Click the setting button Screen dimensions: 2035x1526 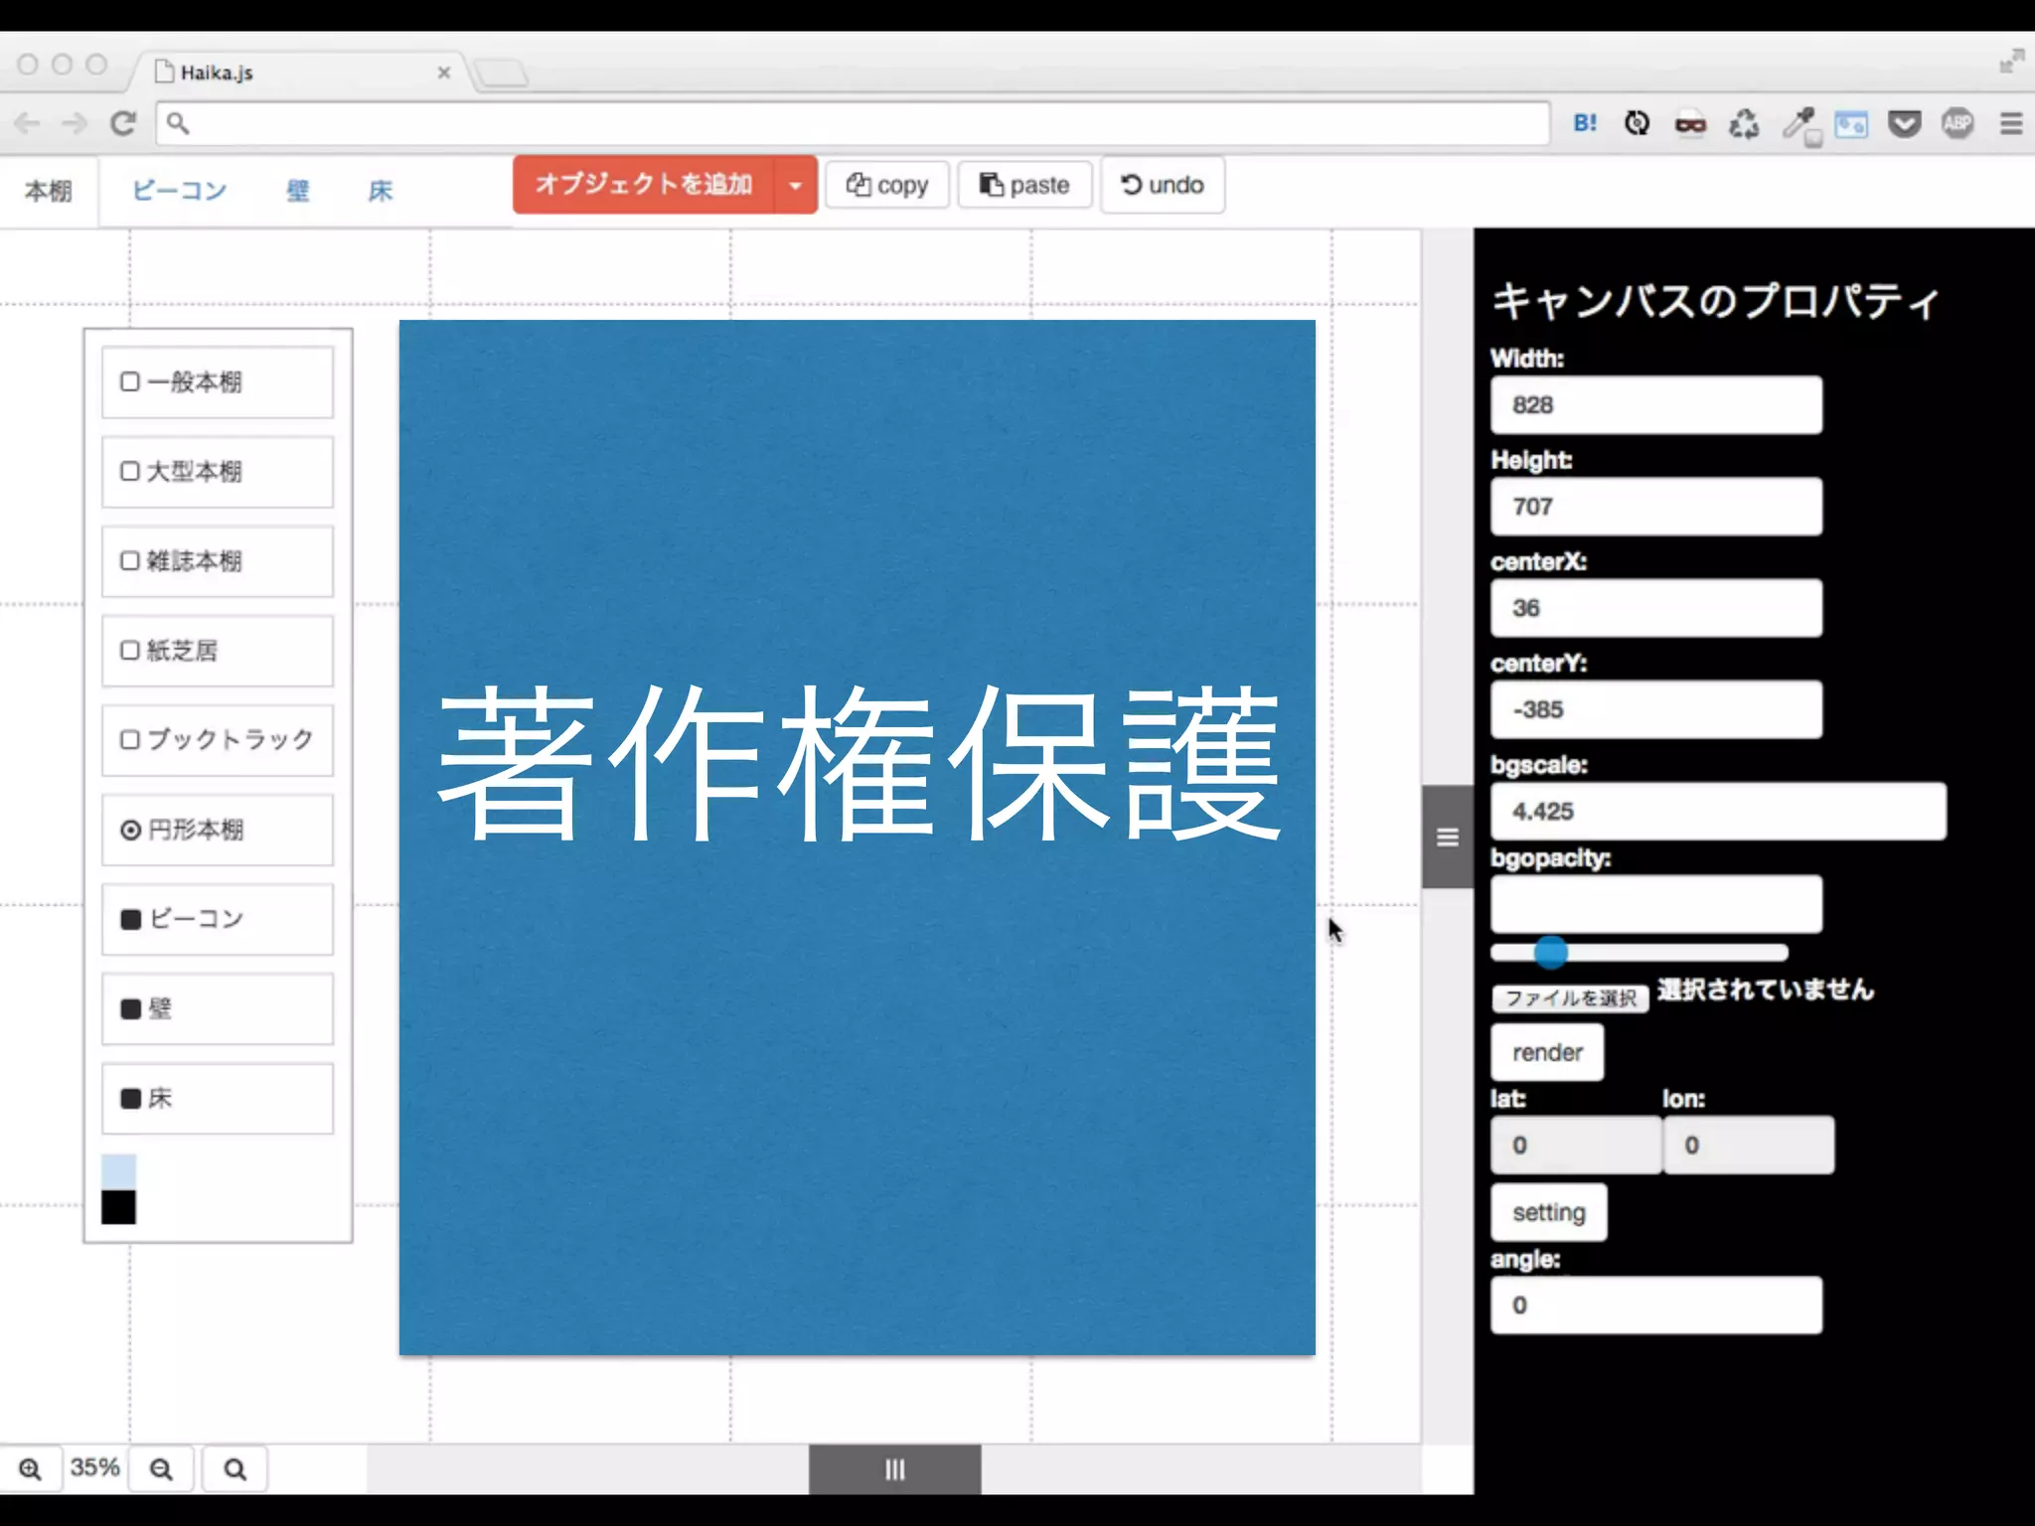tap(1549, 1212)
